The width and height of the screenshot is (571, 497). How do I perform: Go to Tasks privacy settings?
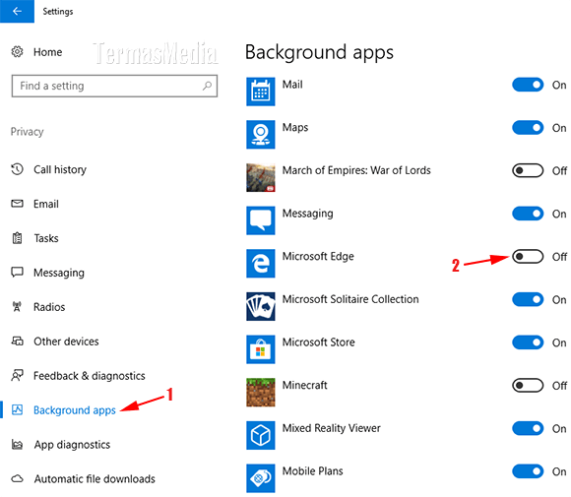coord(46,238)
